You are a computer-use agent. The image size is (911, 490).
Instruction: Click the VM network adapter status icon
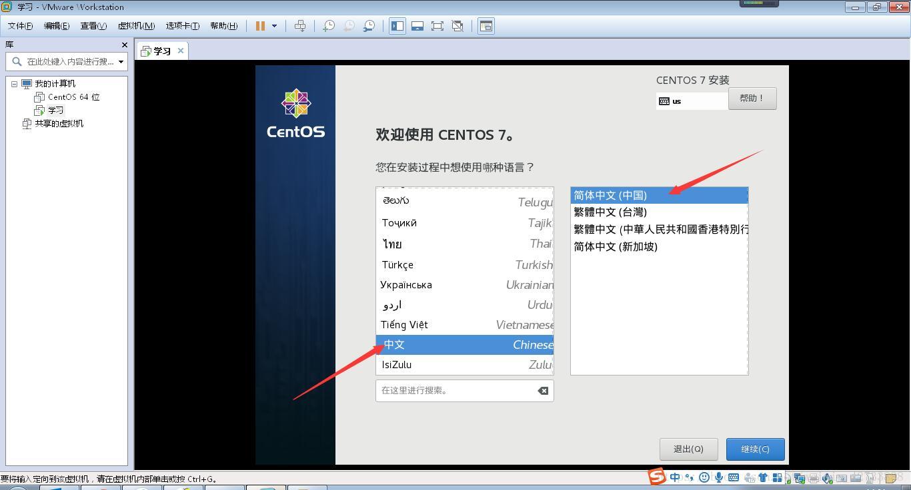[x=799, y=478]
